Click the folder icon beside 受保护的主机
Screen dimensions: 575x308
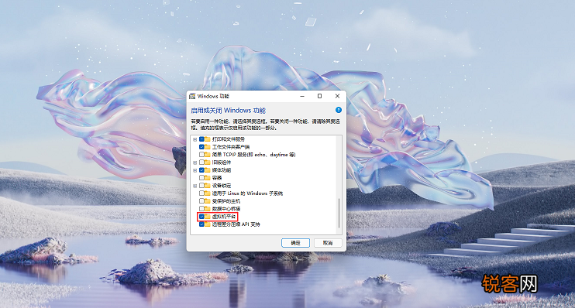tap(208, 201)
